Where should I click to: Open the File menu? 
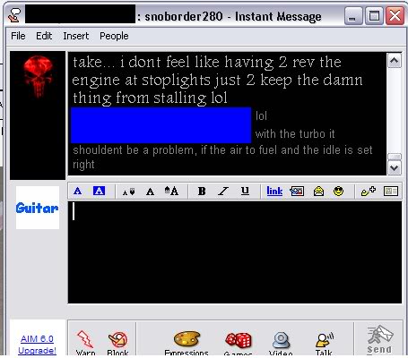(x=18, y=36)
